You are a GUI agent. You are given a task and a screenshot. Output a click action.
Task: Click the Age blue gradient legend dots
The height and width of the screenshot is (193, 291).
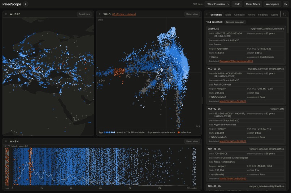coord(109,132)
